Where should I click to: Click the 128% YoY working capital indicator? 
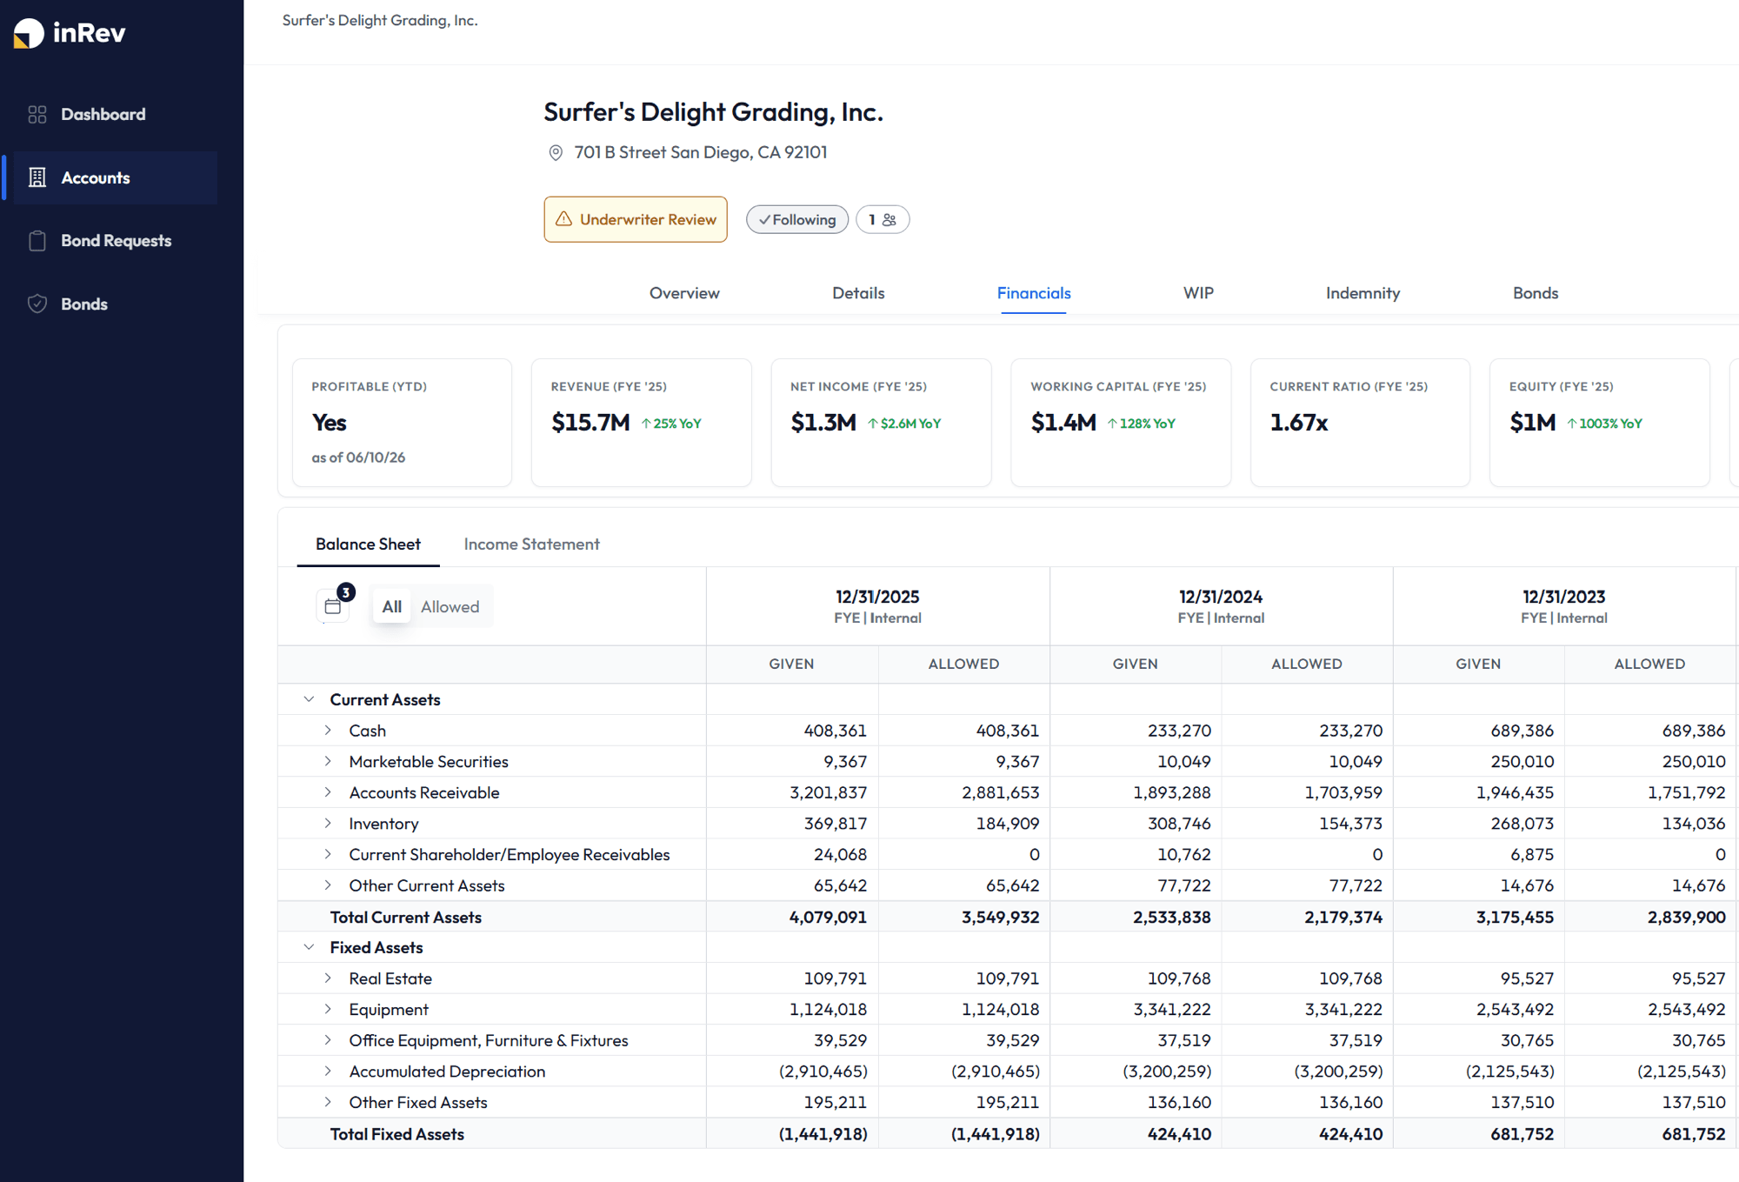tap(1141, 424)
